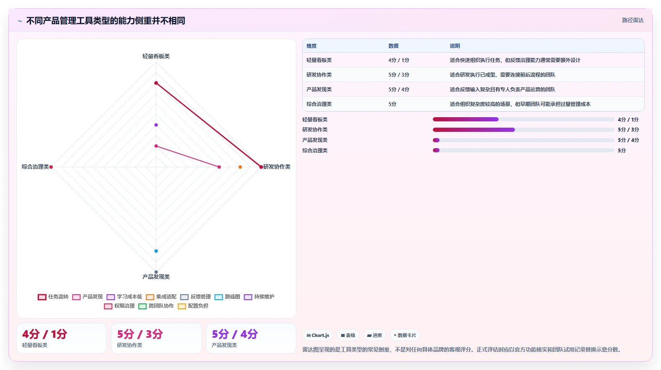Select the purple 学习成本低 point on radar chart
This screenshot has height=370, width=661.
156,125
